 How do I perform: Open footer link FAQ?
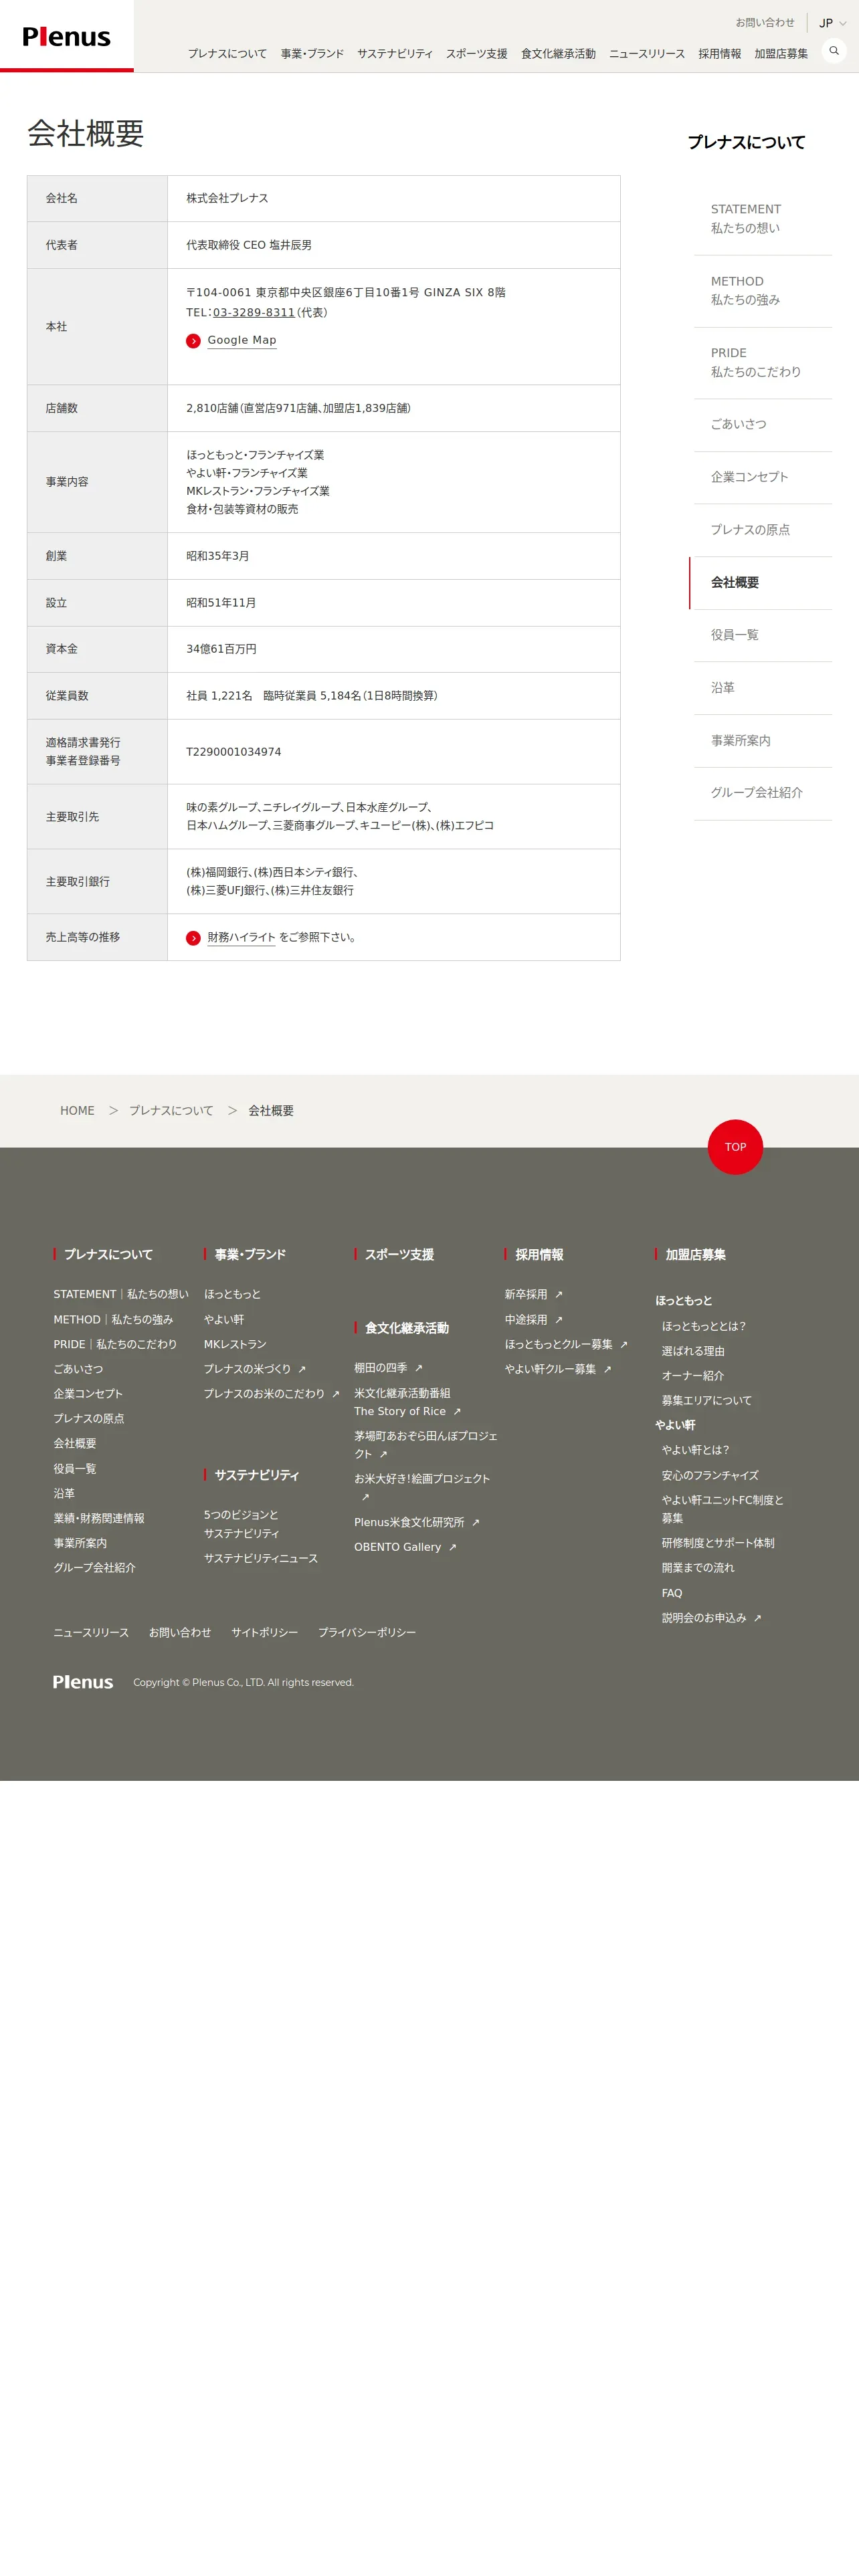pos(672,1594)
